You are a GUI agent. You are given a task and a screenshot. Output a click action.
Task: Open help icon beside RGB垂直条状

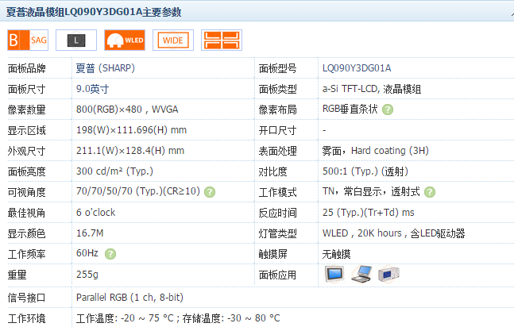click(x=388, y=110)
